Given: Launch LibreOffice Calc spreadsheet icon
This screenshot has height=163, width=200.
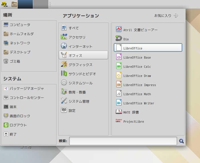Looking at the screenshot, I should coord(119,66).
